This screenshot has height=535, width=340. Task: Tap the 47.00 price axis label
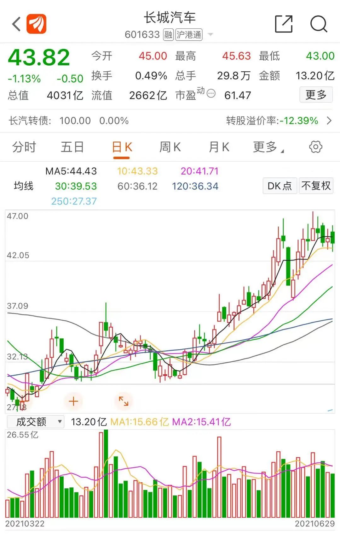coord(18,216)
